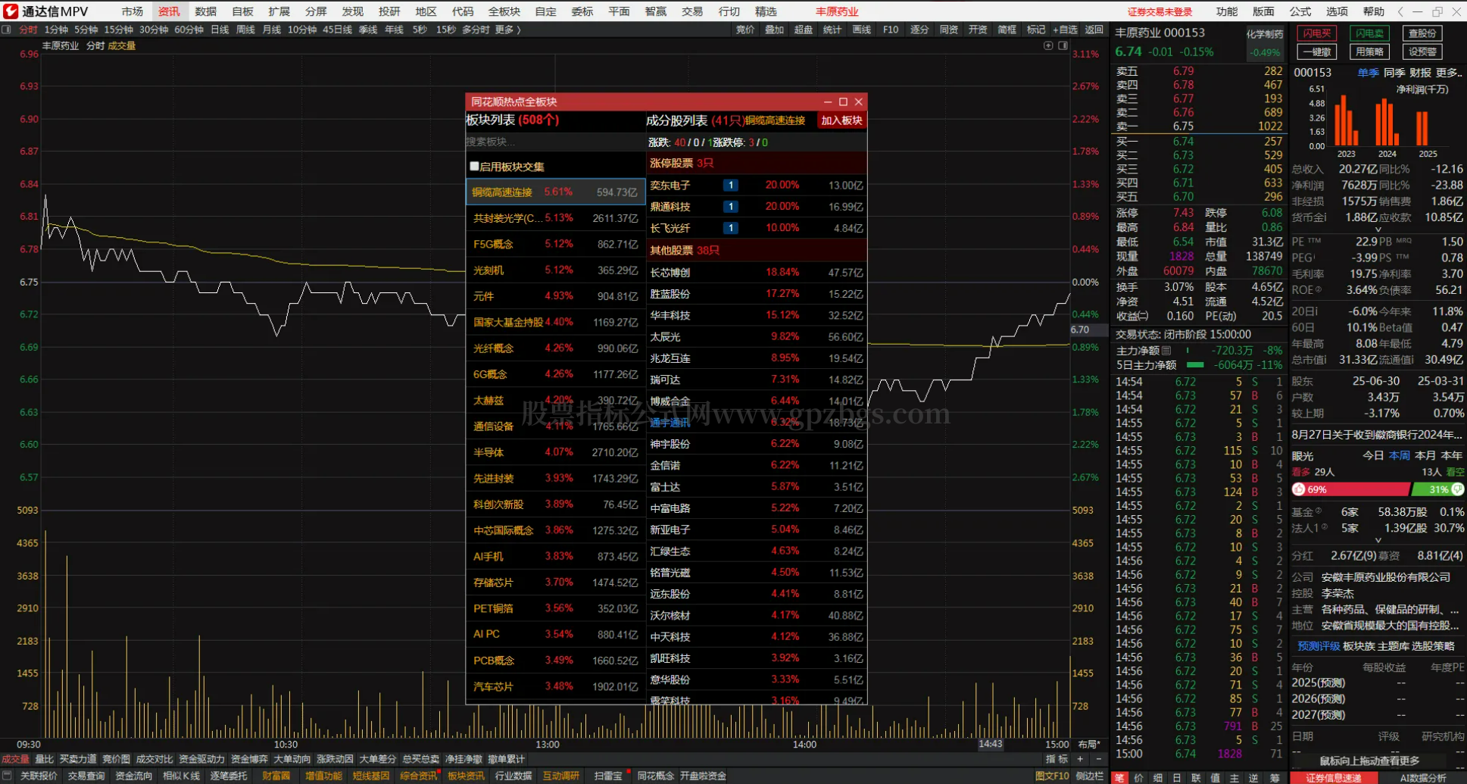
Task: Switch sentiment period to 本月
Action: click(1425, 455)
